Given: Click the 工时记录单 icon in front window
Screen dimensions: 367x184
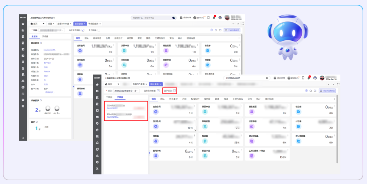Looking at the screenshot, I should coord(252,156).
